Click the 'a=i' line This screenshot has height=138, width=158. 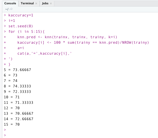pyautogui.click(x=21, y=48)
